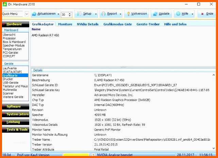The image size is (218, 158).
Task: Select Speicher-Module entry
Action: 14,46
